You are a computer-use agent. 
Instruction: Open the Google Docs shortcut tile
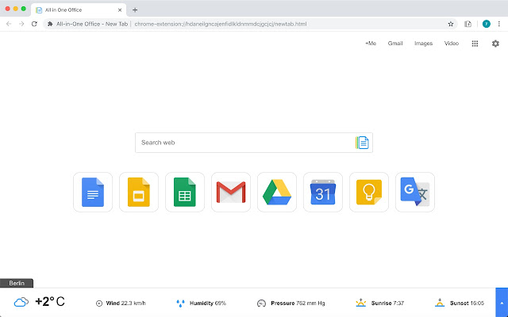pyautogui.click(x=93, y=192)
